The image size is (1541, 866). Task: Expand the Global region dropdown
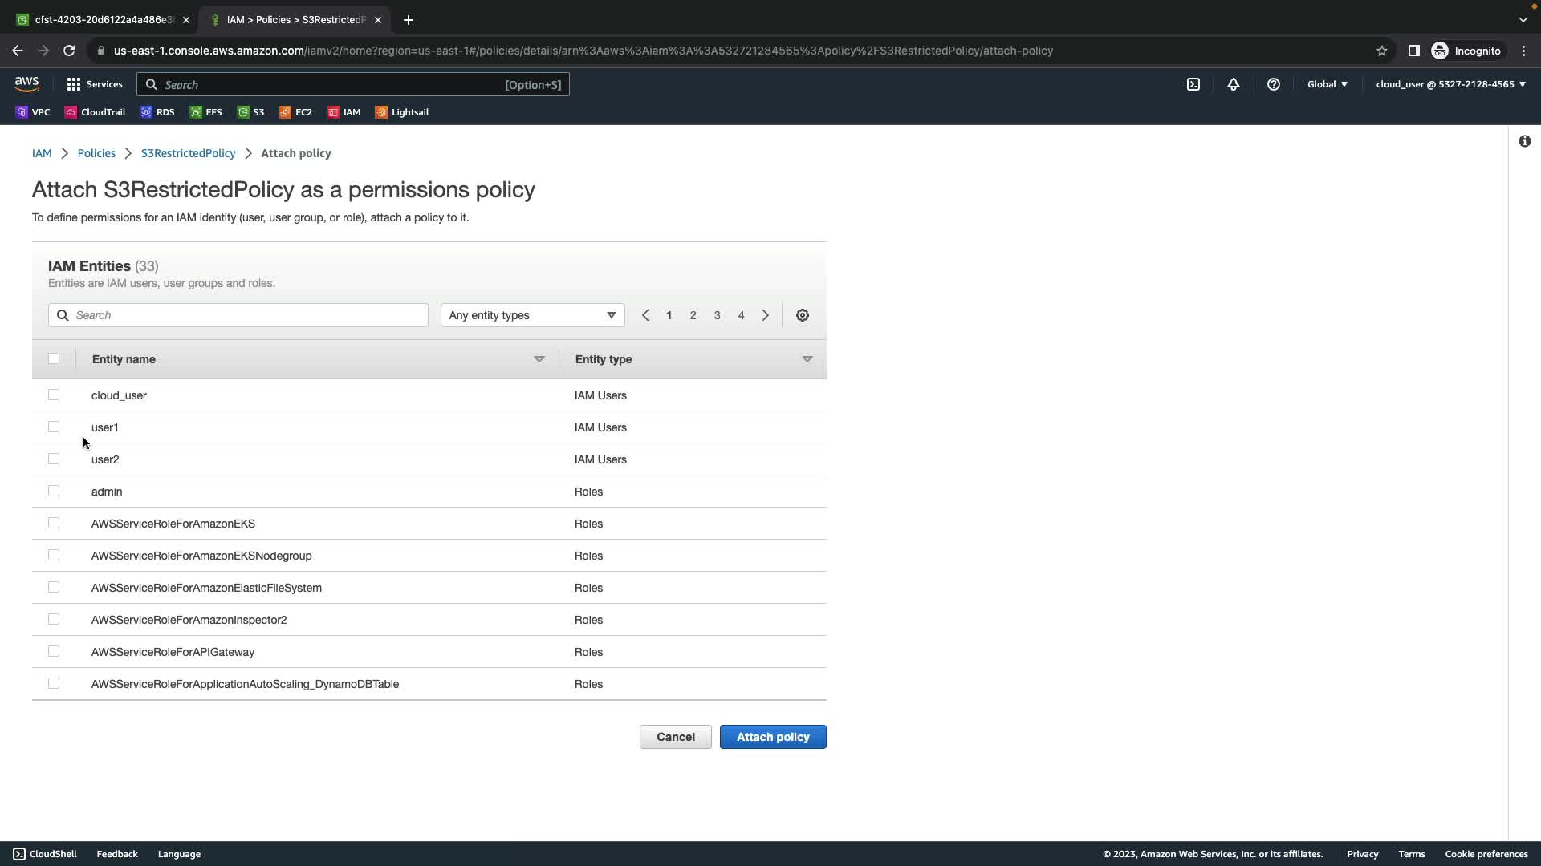[1328, 84]
